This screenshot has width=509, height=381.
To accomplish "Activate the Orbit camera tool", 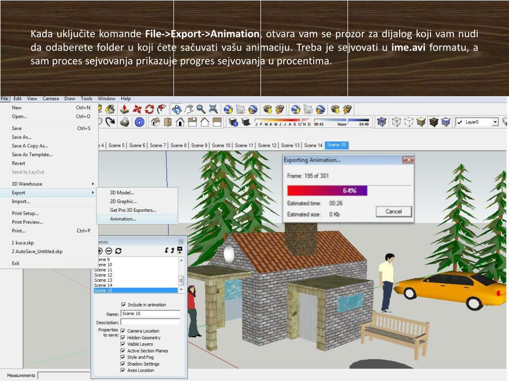I will (x=177, y=110).
